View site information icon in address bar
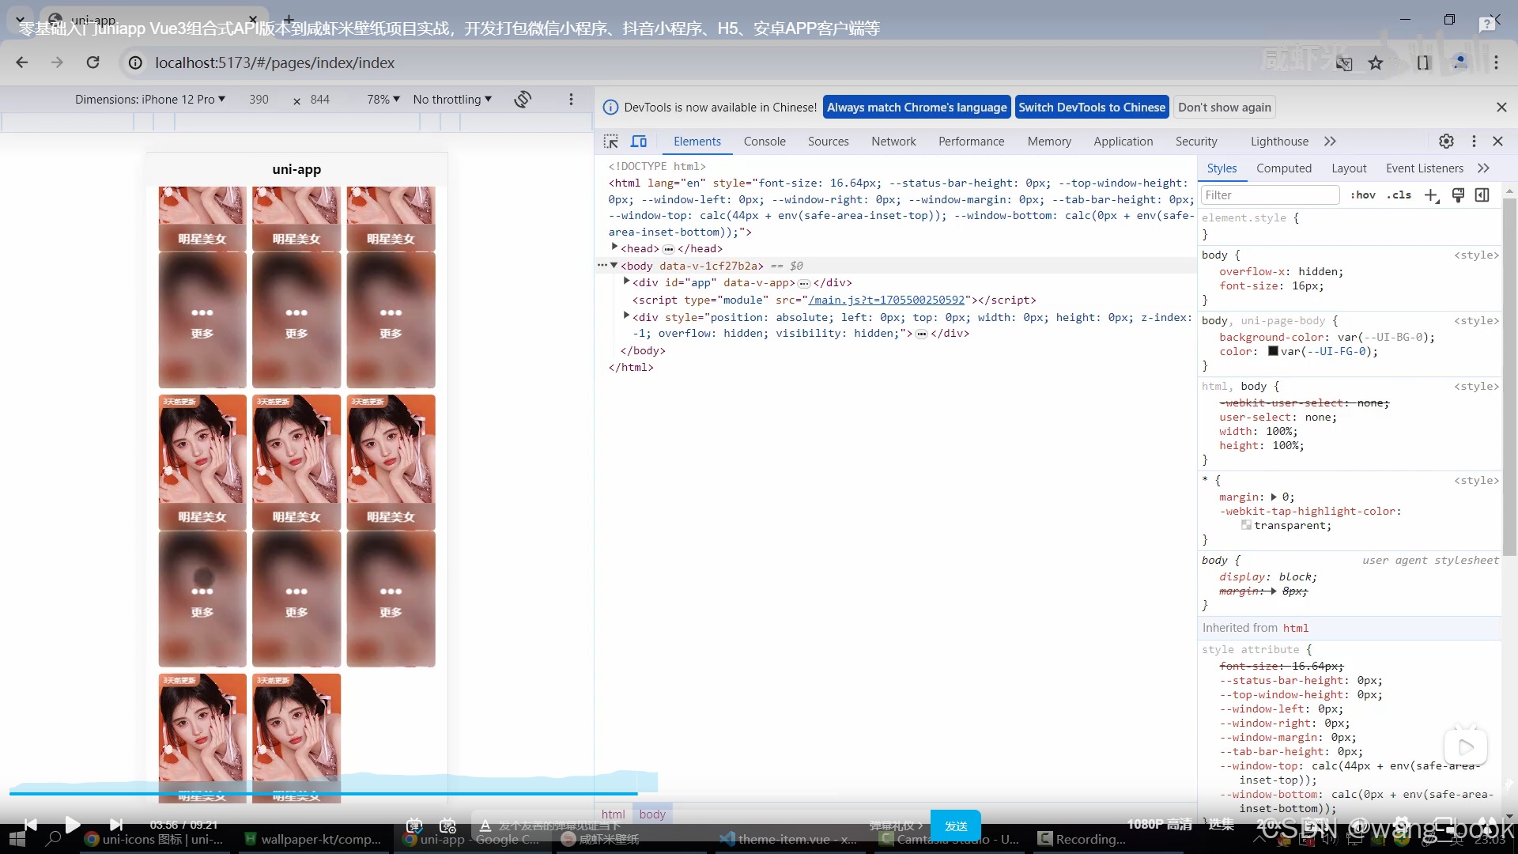1518x854 pixels. point(135,62)
